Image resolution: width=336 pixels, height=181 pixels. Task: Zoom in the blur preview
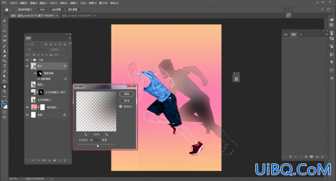[x=107, y=134]
